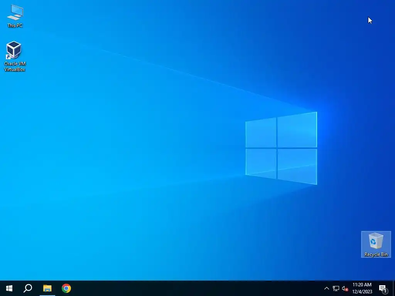Open File Explorer from taskbar

click(47, 288)
